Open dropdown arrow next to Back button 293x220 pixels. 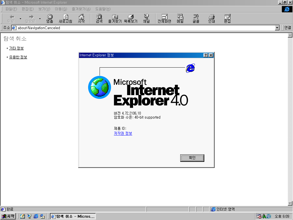[x=20, y=19]
